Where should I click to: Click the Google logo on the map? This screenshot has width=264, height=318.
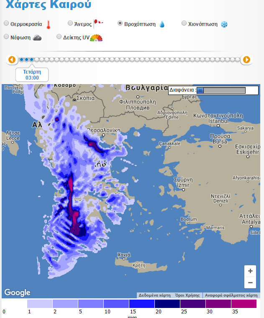(x=17, y=292)
